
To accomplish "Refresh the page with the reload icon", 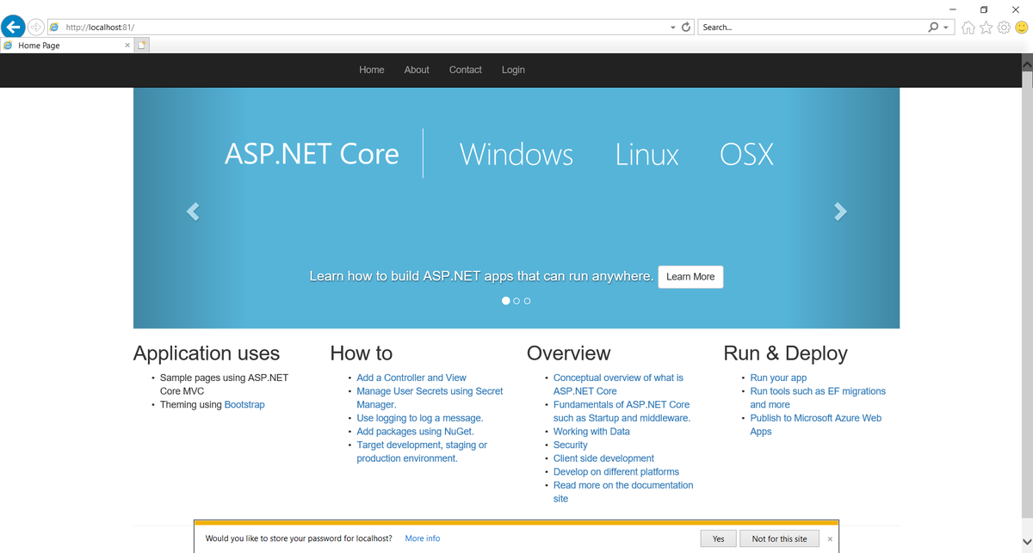I will click(x=686, y=28).
